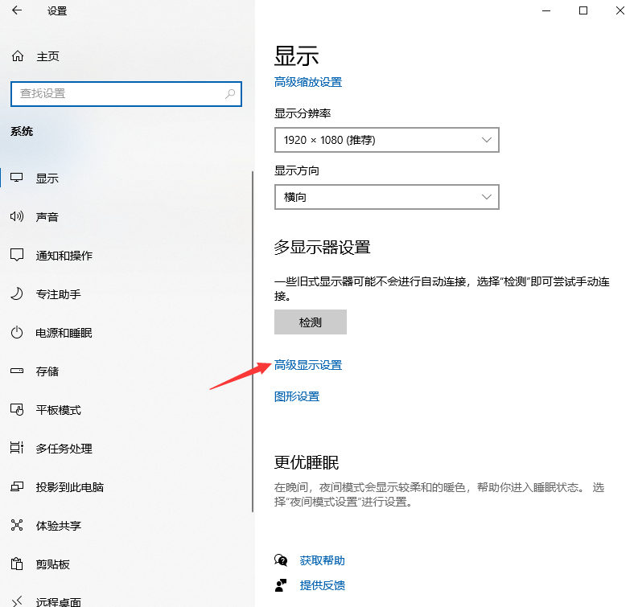Screen dimensions: 634x607
Task: Select the Sound (声音) speaker icon
Action: pos(17,217)
